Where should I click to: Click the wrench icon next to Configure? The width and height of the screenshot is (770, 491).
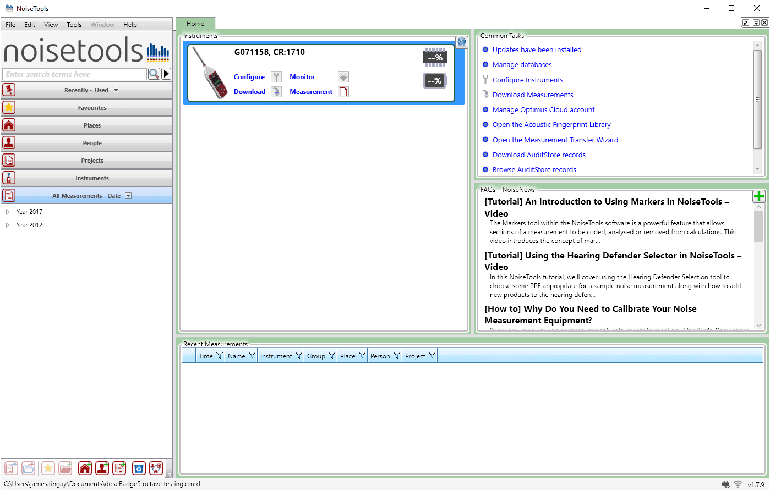point(276,77)
